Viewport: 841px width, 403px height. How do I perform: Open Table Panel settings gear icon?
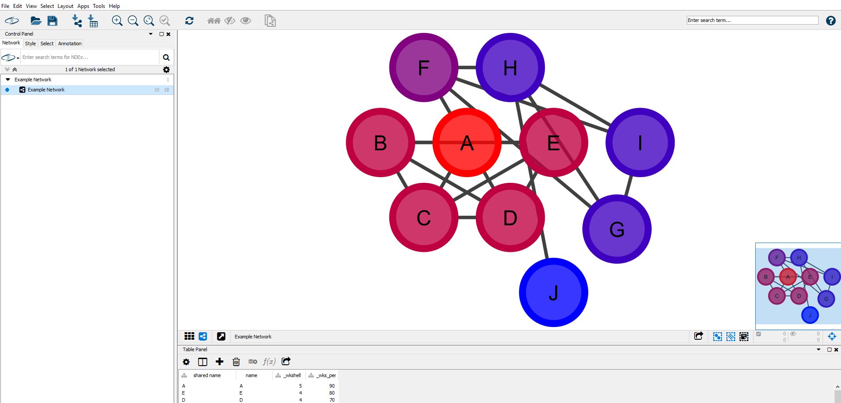tap(186, 362)
